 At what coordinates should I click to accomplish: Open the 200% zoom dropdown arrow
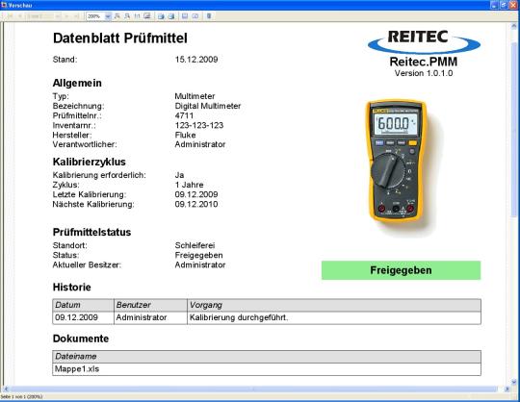(x=108, y=16)
